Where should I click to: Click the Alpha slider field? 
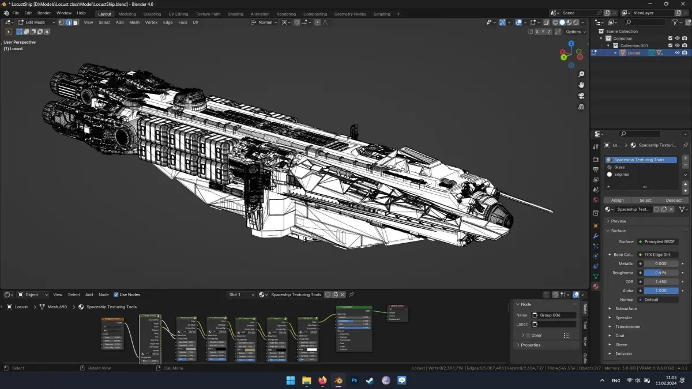click(x=661, y=290)
